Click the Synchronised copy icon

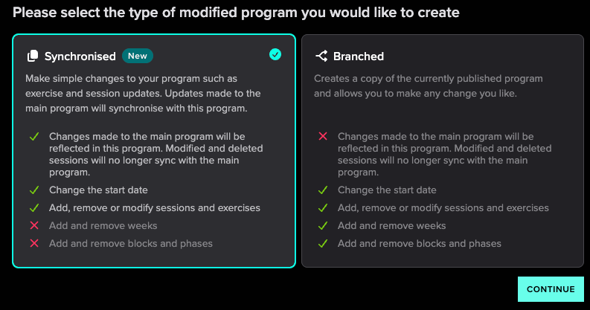(x=33, y=56)
